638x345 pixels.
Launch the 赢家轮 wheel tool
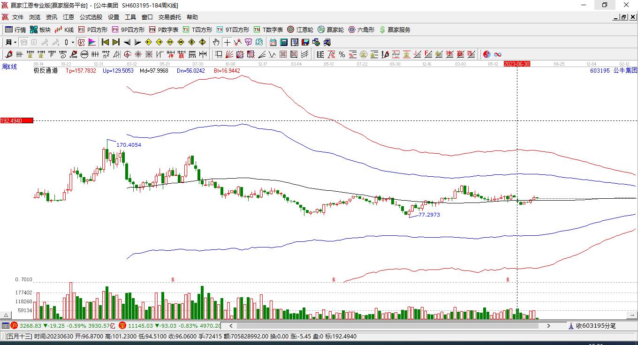pos(331,30)
